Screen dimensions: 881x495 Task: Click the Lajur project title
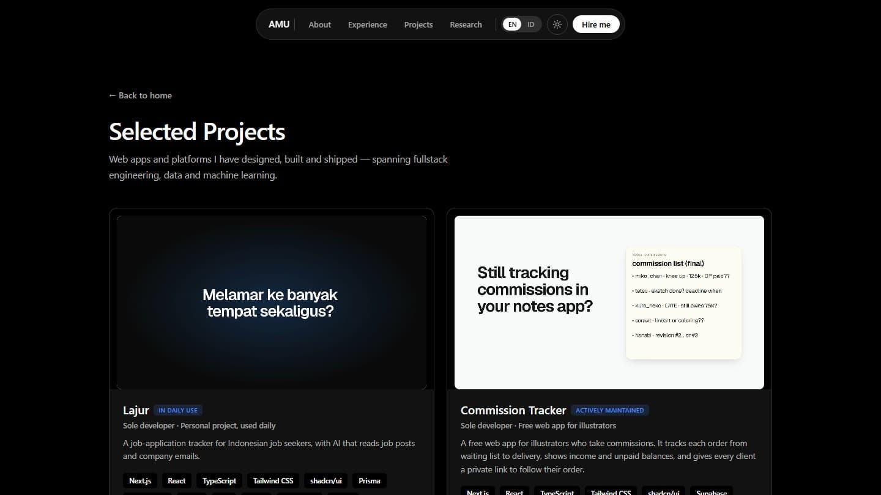click(136, 410)
